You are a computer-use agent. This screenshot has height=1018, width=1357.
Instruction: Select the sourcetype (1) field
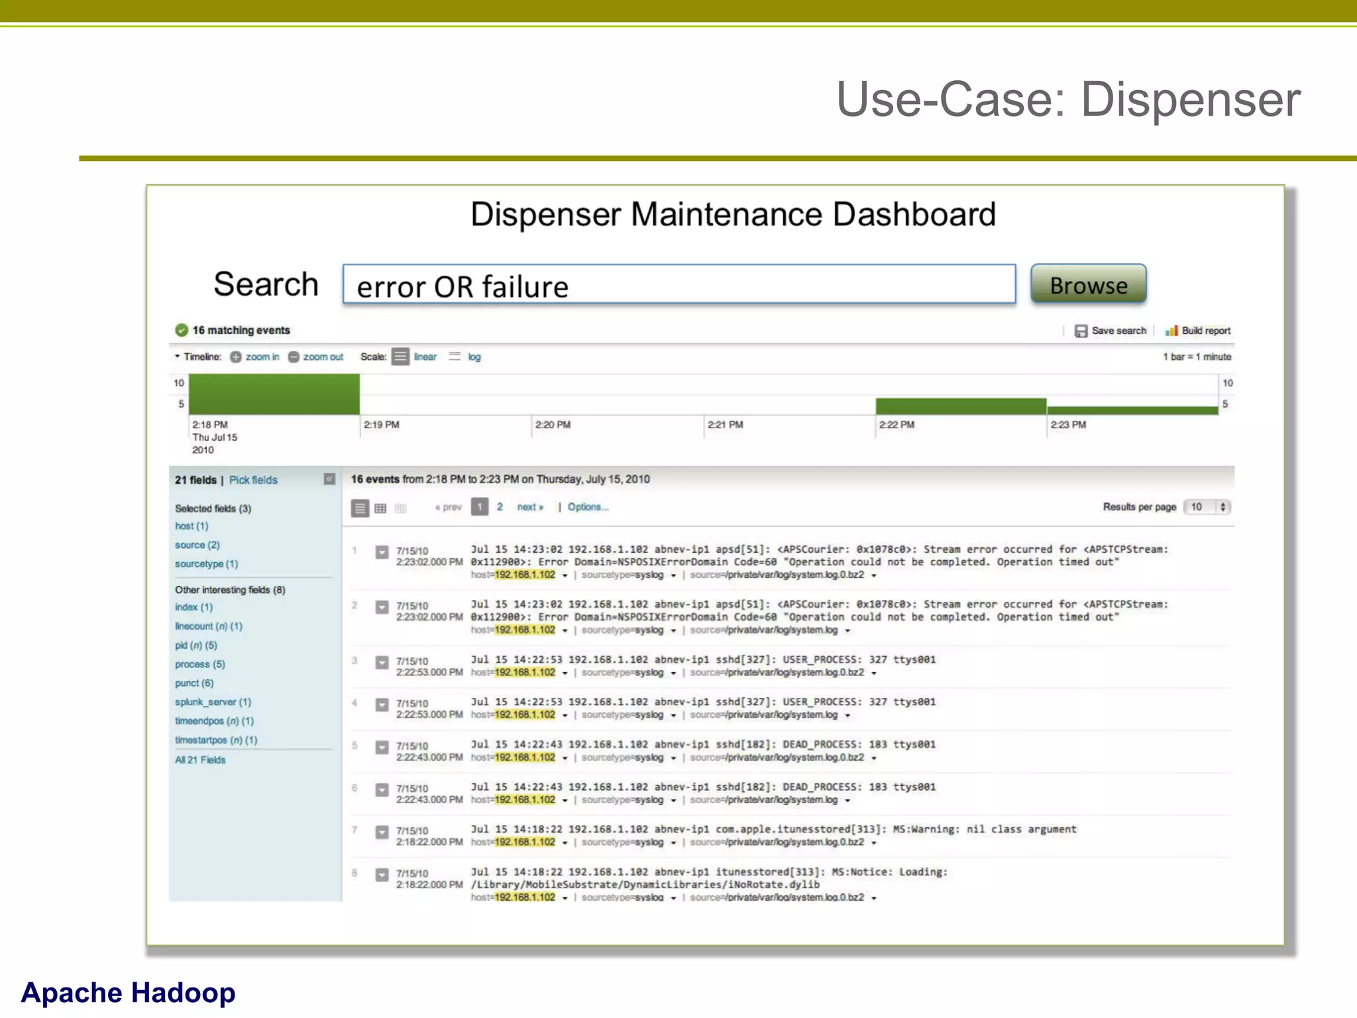206,564
